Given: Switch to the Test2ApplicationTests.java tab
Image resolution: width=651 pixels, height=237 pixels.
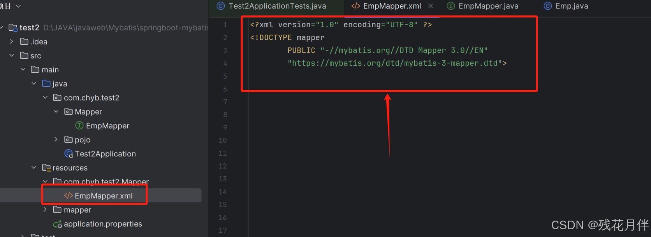Looking at the screenshot, I should coord(277,6).
